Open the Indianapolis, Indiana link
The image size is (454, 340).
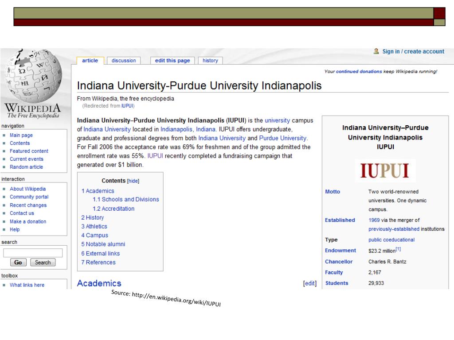click(188, 129)
